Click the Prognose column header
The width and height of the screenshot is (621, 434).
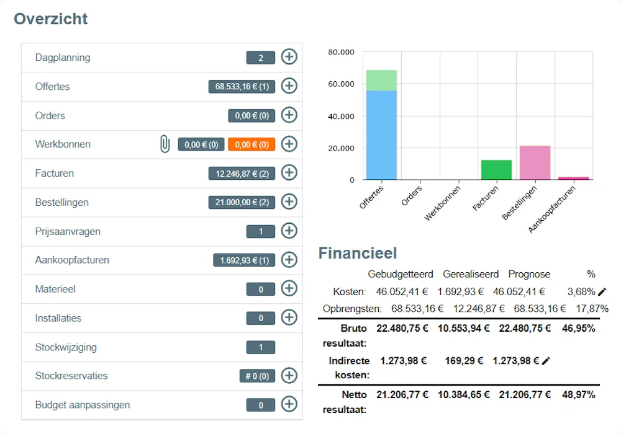[529, 274]
